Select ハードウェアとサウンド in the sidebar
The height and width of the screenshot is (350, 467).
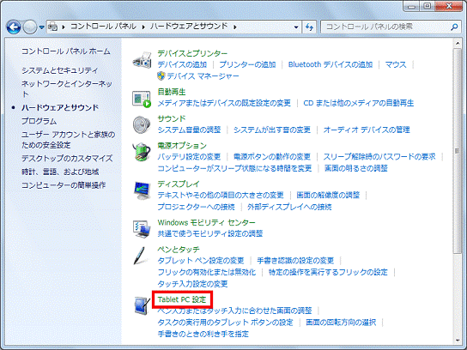(x=60, y=107)
